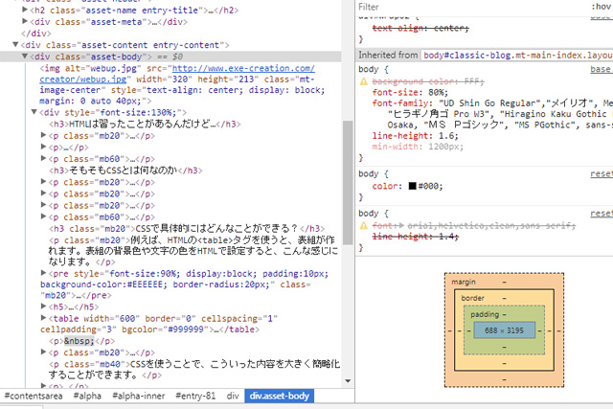Click the font-size: 80% declaration
This screenshot has width=613, height=409.
(x=410, y=92)
